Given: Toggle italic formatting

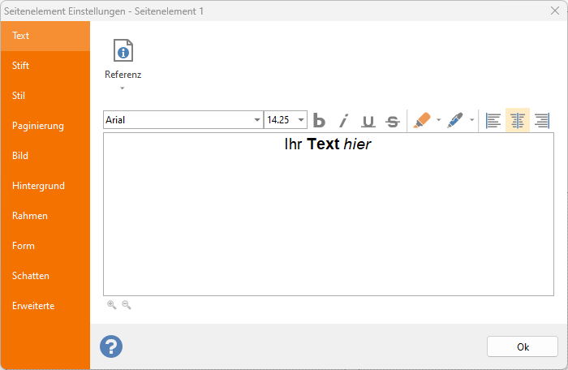Looking at the screenshot, I should click(343, 120).
